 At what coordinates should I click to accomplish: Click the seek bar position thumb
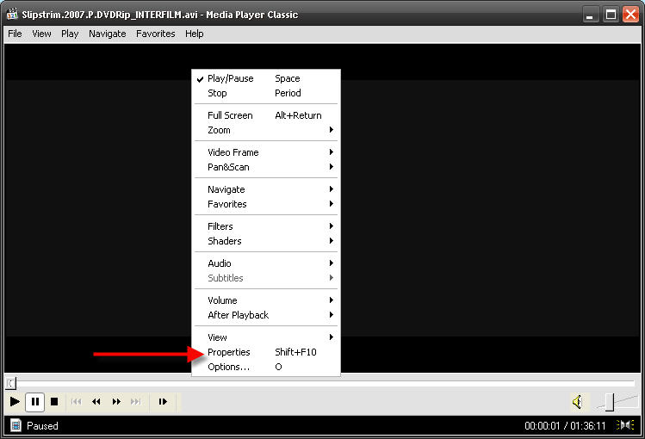pyautogui.click(x=10, y=384)
